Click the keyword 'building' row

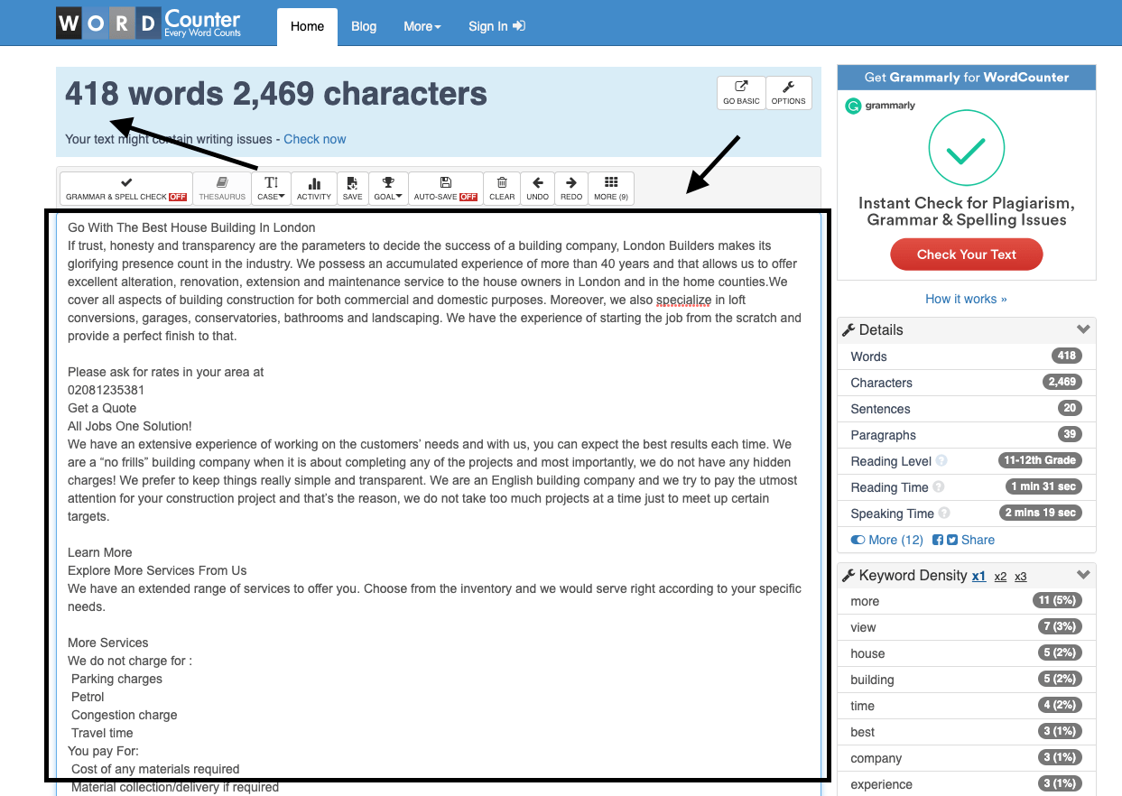pos(967,680)
